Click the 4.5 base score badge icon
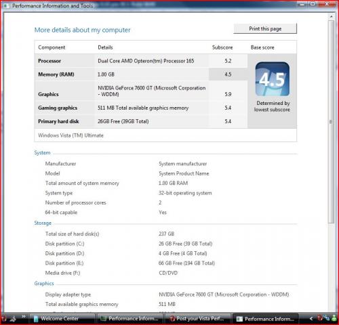 (x=273, y=79)
